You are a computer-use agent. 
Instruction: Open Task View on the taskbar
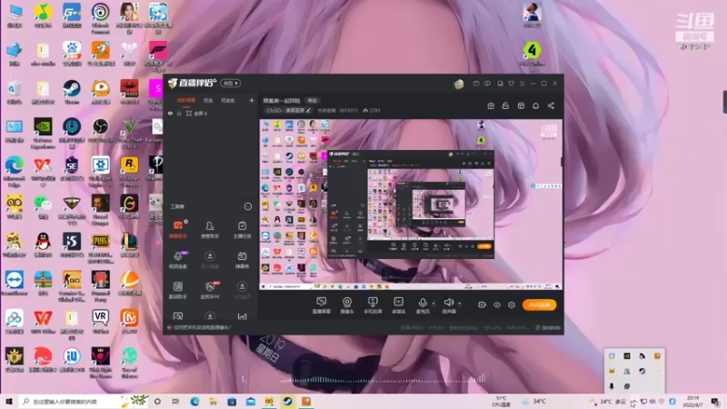point(175,402)
